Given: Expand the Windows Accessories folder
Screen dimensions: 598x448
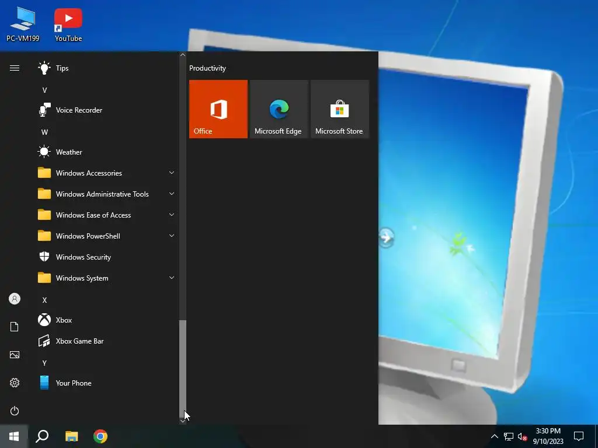Looking at the screenshot, I should tap(107, 173).
